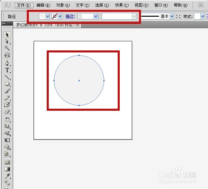
Task: Open the 编辑(E) menu
Action: (43, 5)
